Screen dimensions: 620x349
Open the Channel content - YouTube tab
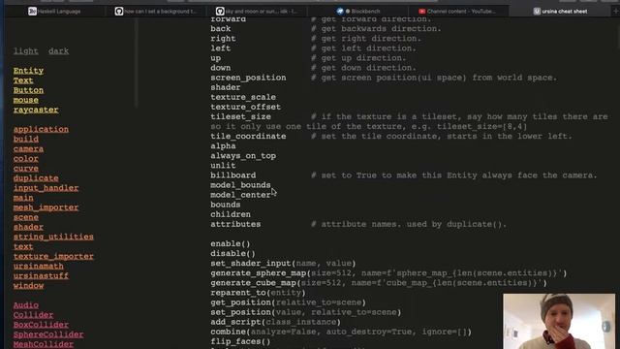pos(457,12)
